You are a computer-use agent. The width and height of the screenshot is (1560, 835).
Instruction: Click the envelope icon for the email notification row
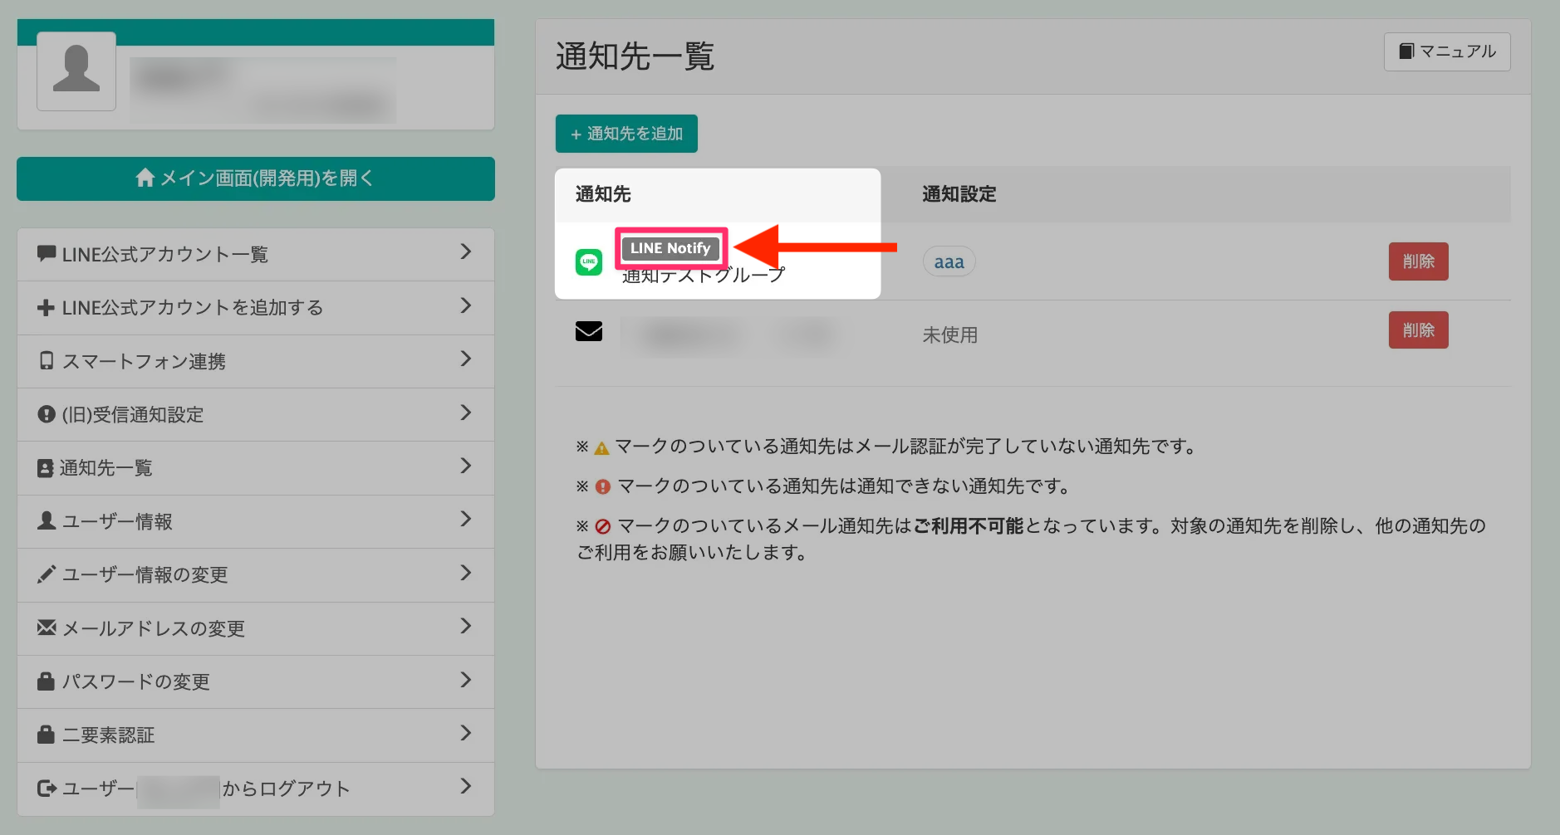tap(588, 331)
